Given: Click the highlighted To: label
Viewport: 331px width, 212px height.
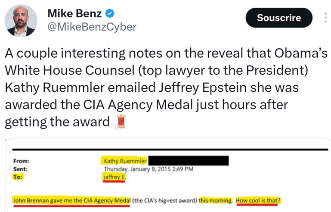Looking at the screenshot, I should [x=18, y=177].
